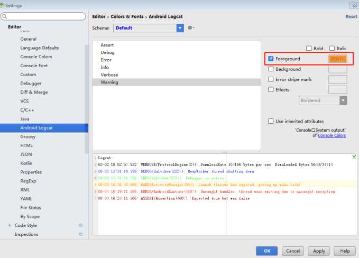The image size is (359, 258).
Task: Select Diff & Merge in sidebar
Action: coord(34,93)
